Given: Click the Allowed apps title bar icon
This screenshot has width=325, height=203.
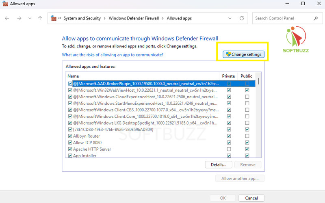Looking at the screenshot, I should (5, 4).
